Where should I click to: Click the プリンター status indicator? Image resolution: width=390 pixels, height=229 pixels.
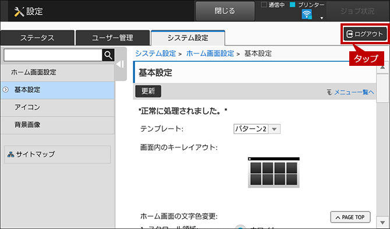tap(292, 5)
